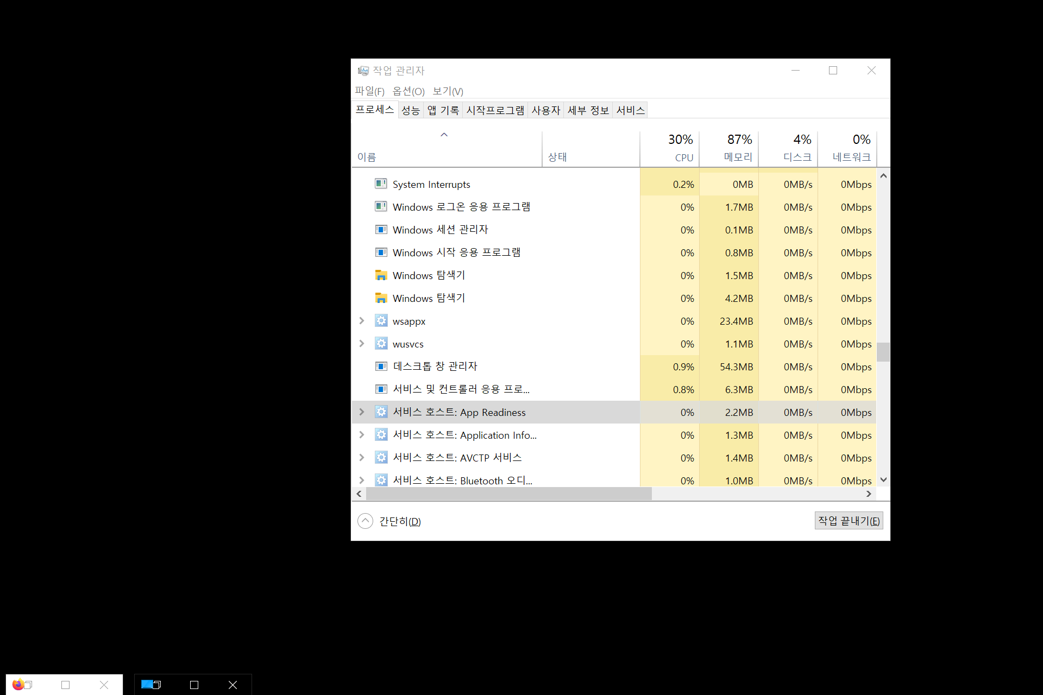
Task: Expand the wusvcs process group
Action: [361, 344]
